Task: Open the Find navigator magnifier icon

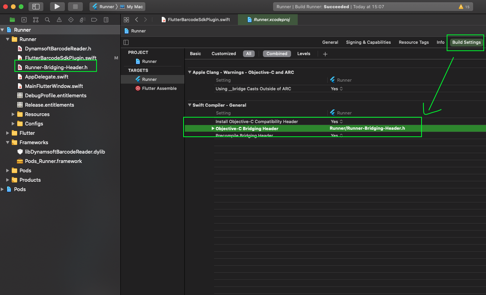Action: click(47, 20)
